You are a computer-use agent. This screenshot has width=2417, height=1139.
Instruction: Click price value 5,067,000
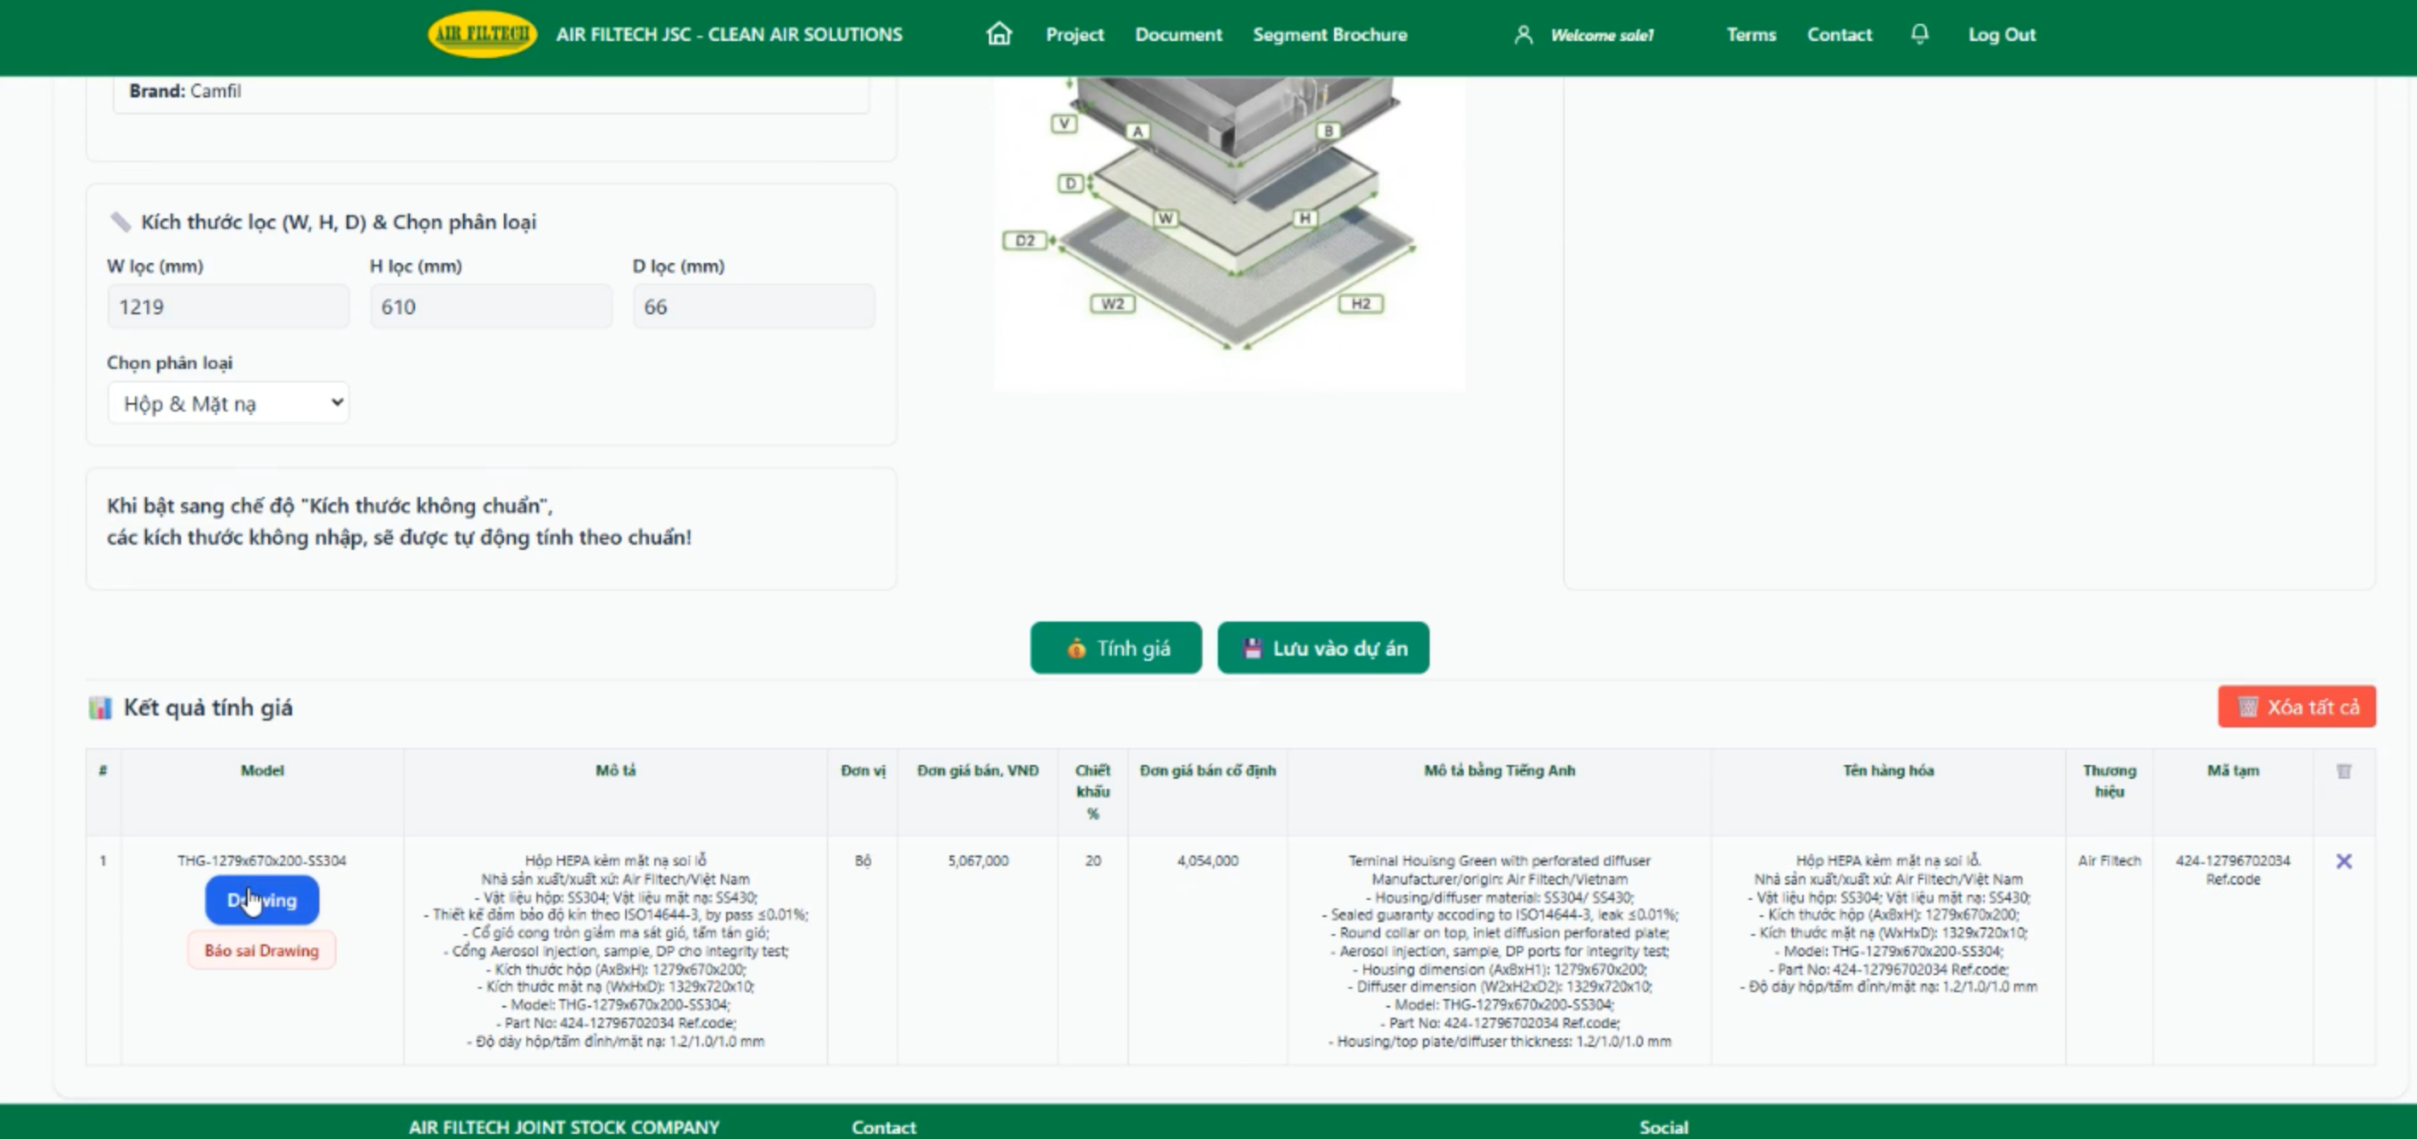click(978, 861)
